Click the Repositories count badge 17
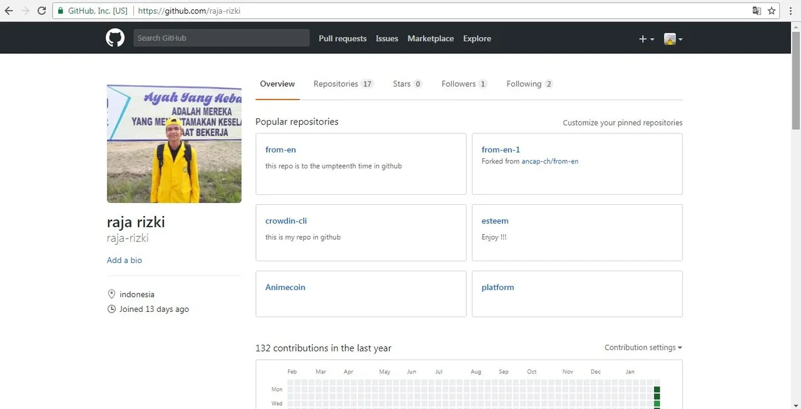 pyautogui.click(x=367, y=84)
